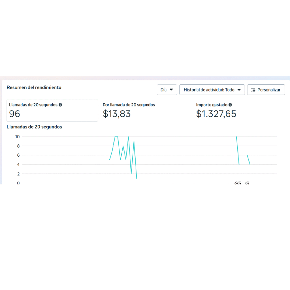290x290 pixels.
Task: Click the tall line segment on chart right side
Action: pos(238,150)
